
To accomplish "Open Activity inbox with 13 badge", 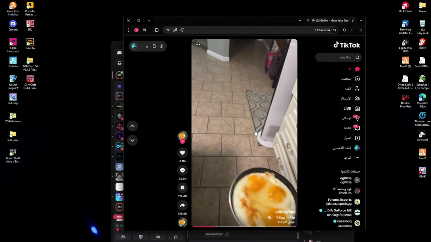I will click(352, 128).
